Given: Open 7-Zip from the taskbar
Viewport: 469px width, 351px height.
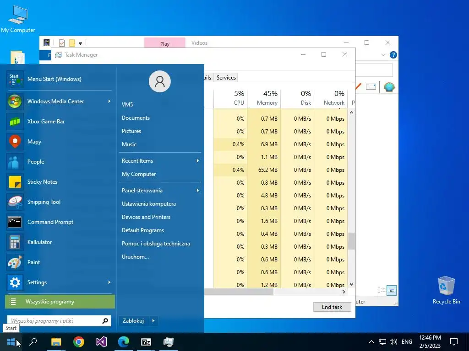Looking at the screenshot, I should [146, 342].
